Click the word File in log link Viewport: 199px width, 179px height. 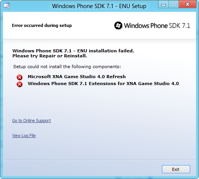(x=32, y=136)
